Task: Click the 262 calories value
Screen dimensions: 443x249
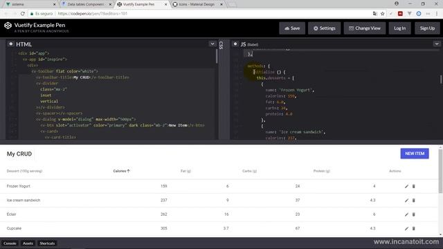Action: coord(163,214)
